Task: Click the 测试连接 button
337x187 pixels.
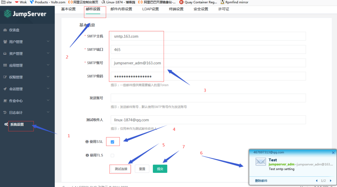Action: [x=121, y=169]
